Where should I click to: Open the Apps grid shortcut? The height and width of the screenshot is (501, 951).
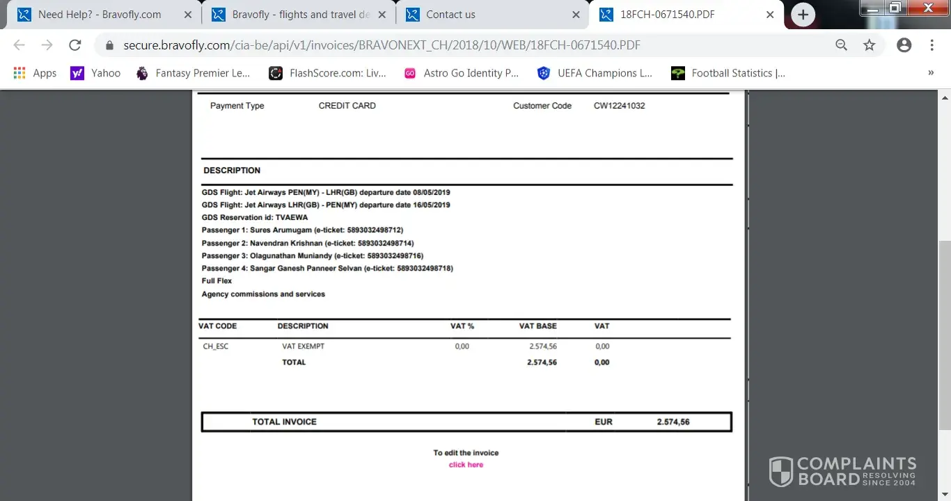pyautogui.click(x=35, y=73)
